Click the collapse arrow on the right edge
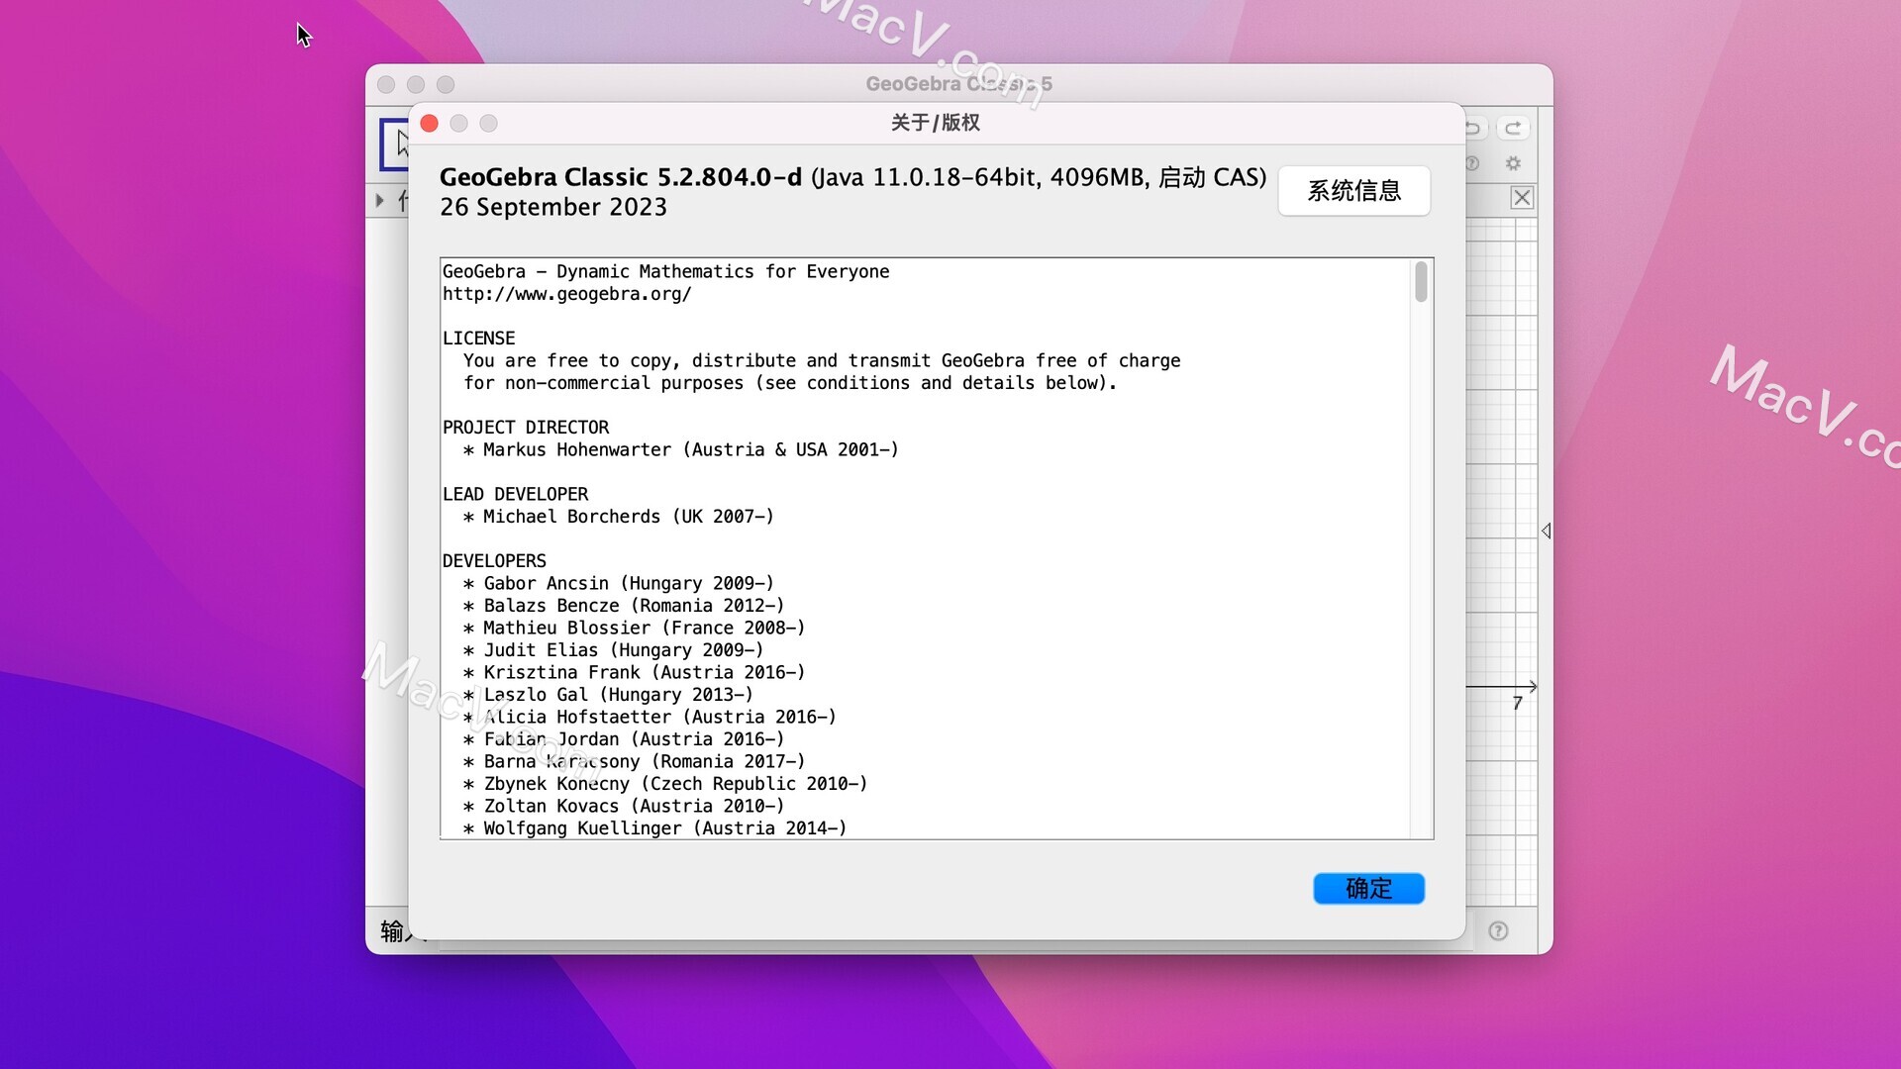This screenshot has height=1069, width=1901. pyautogui.click(x=1546, y=531)
